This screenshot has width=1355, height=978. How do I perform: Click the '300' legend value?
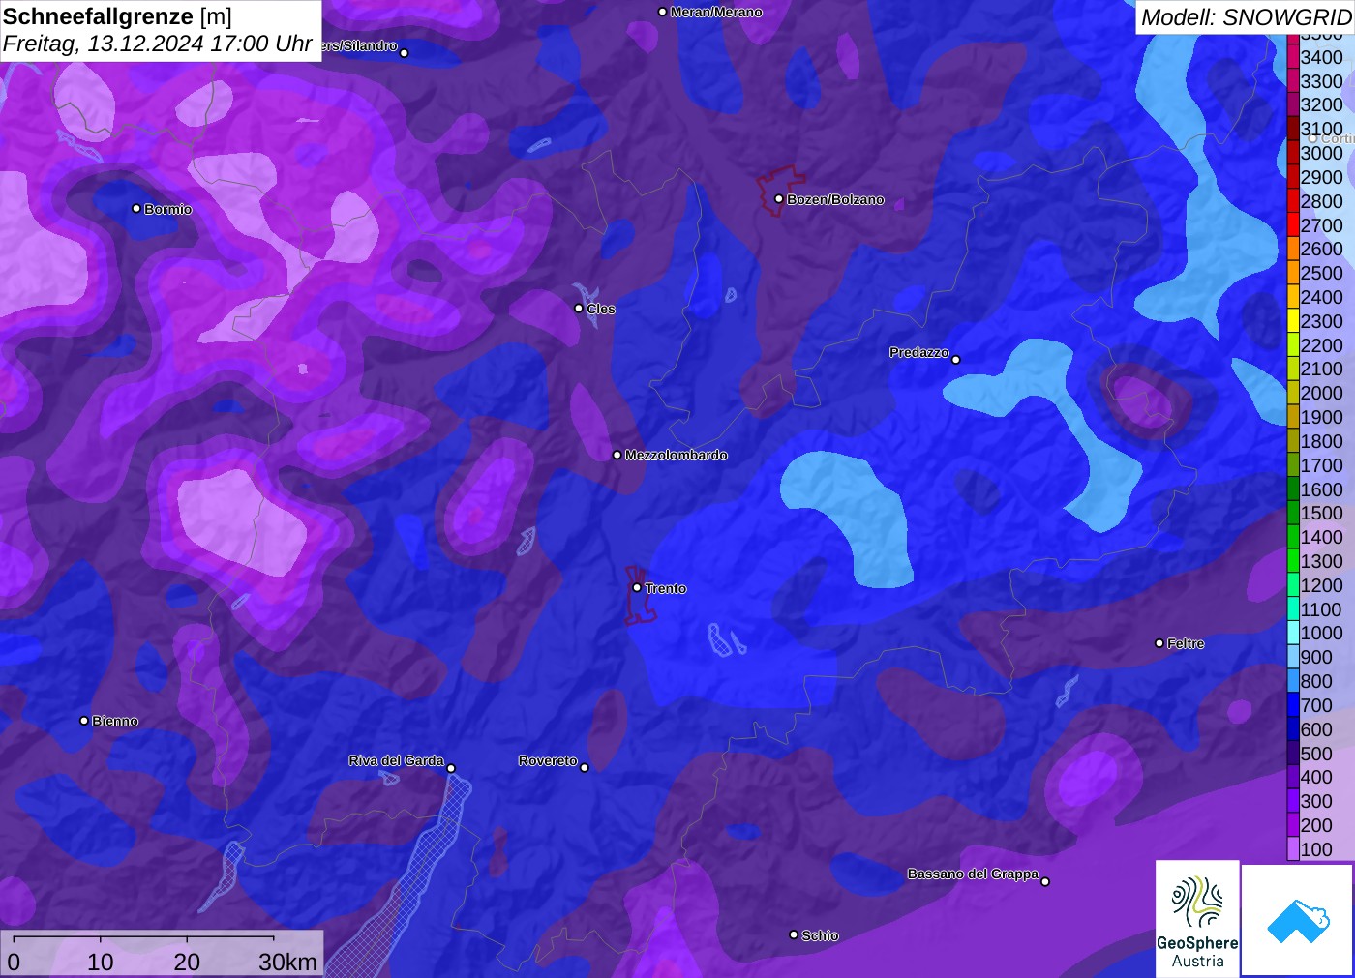coord(1316,801)
